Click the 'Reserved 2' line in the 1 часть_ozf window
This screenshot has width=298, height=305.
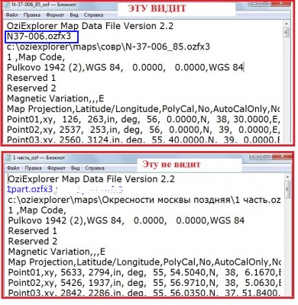[33, 241]
